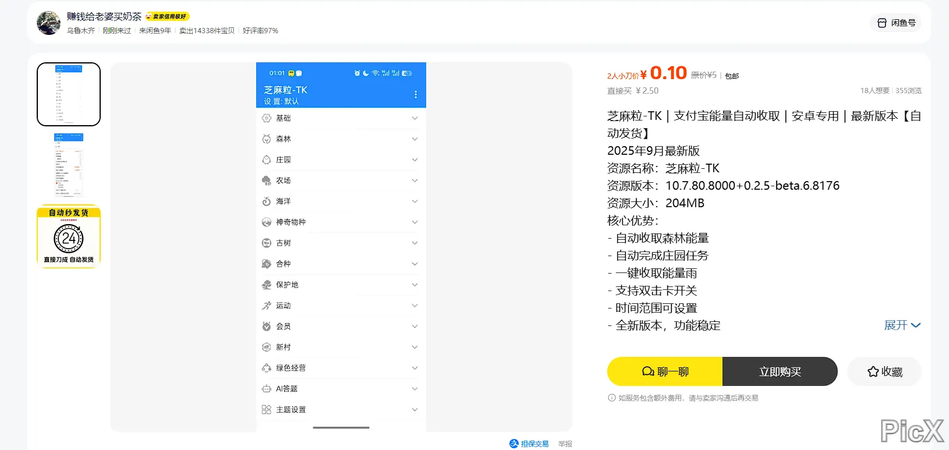
Task: Click the 卖家信用极好 credit badge
Action: (168, 16)
